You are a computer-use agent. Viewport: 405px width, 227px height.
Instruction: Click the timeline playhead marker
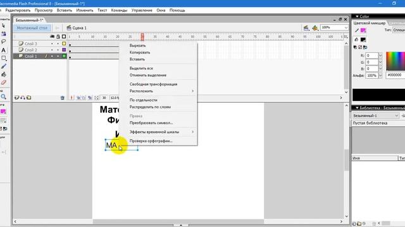pos(142,37)
